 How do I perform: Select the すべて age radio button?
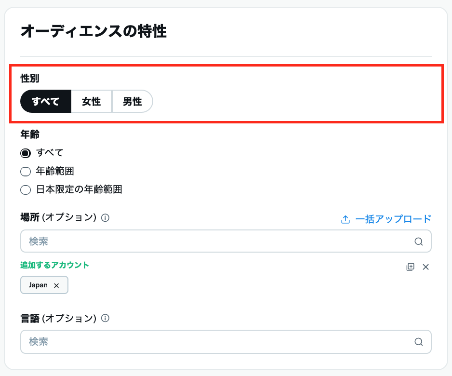point(26,153)
